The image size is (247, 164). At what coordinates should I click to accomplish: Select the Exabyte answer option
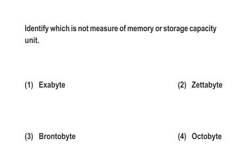pos(52,85)
